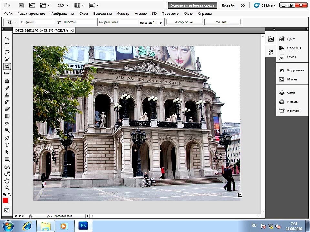Image resolution: width=310 pixels, height=232 pixels.
Task: Open the Просмотр menu
Action: tap(170, 14)
